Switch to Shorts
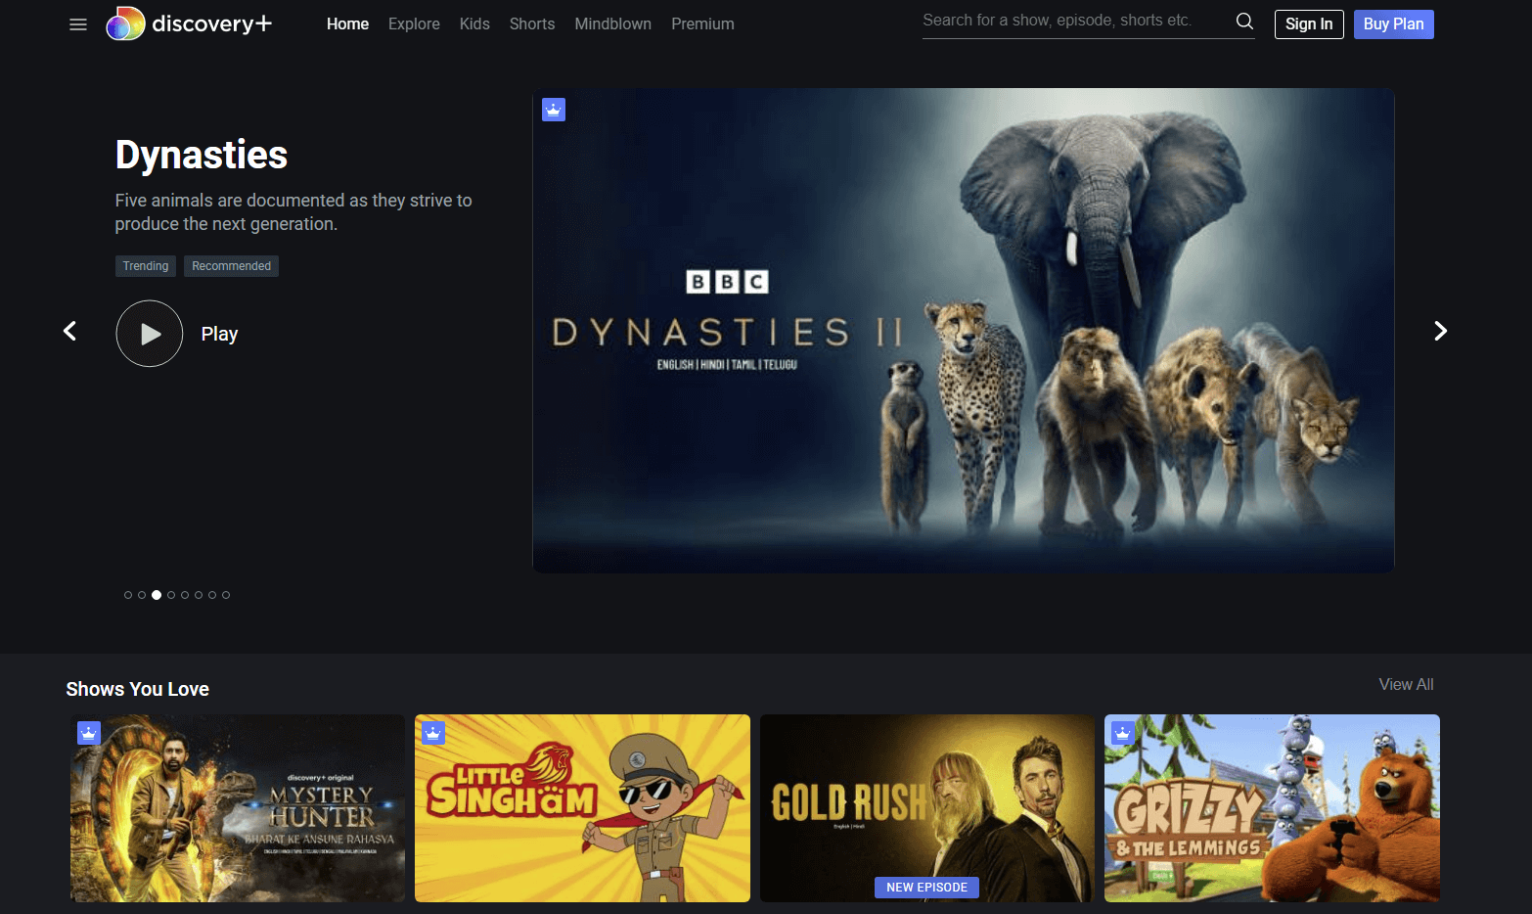The height and width of the screenshot is (914, 1532). (532, 24)
